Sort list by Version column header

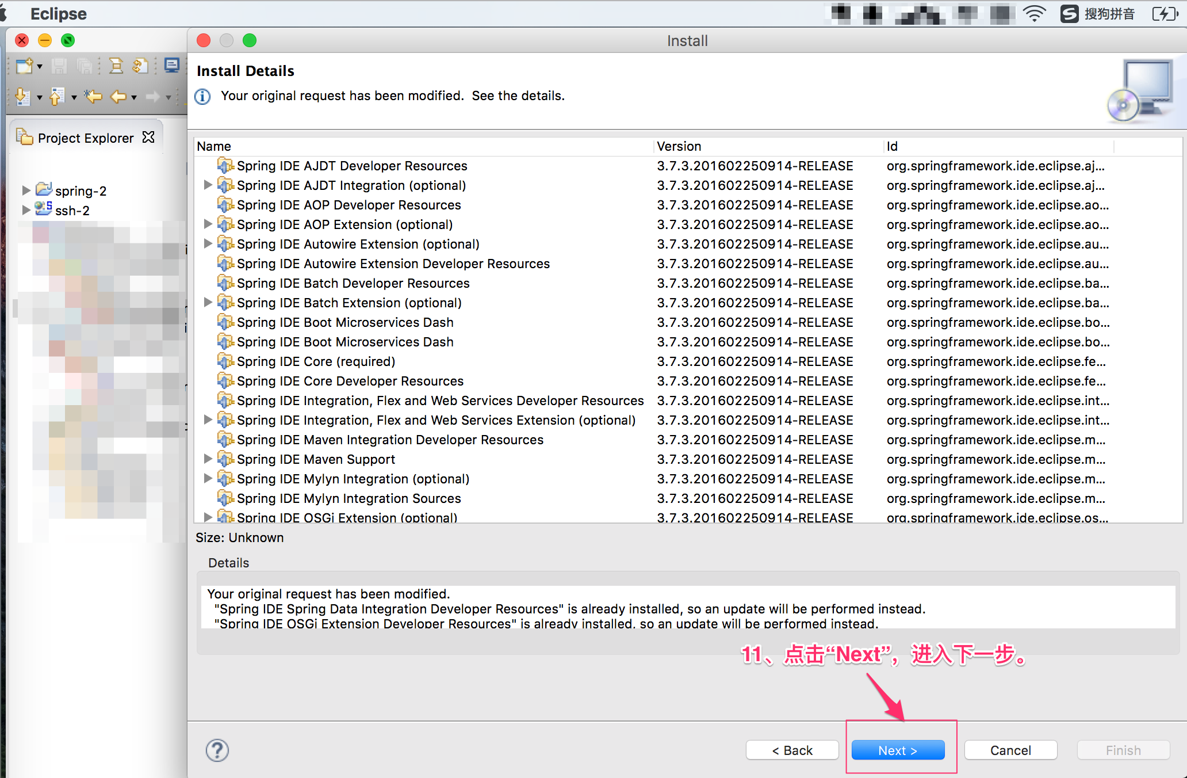pyautogui.click(x=769, y=146)
